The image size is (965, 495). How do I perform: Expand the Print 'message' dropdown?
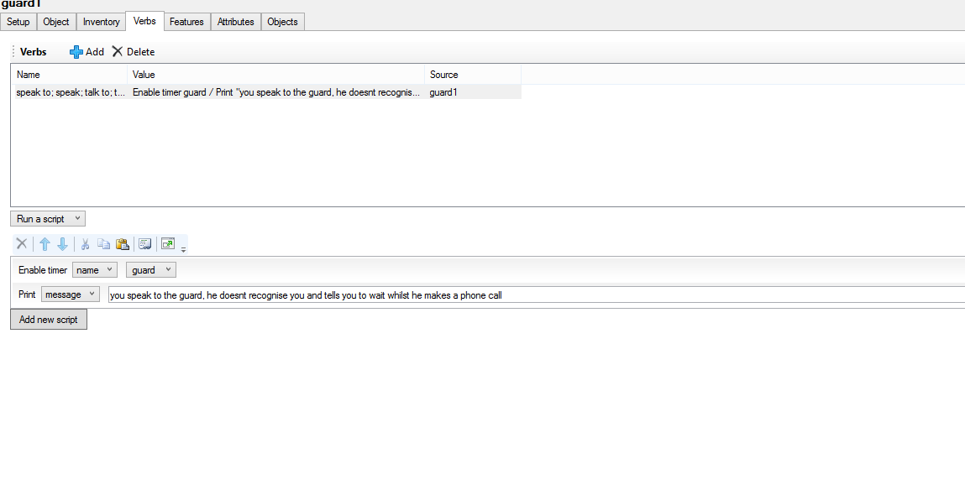[70, 294]
